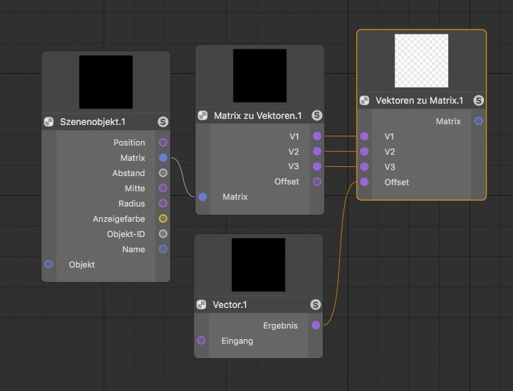Screen dimensions: 513x391
Task: Click Offset output port of Matrix zu Vektoren.1
Action: [x=317, y=181]
